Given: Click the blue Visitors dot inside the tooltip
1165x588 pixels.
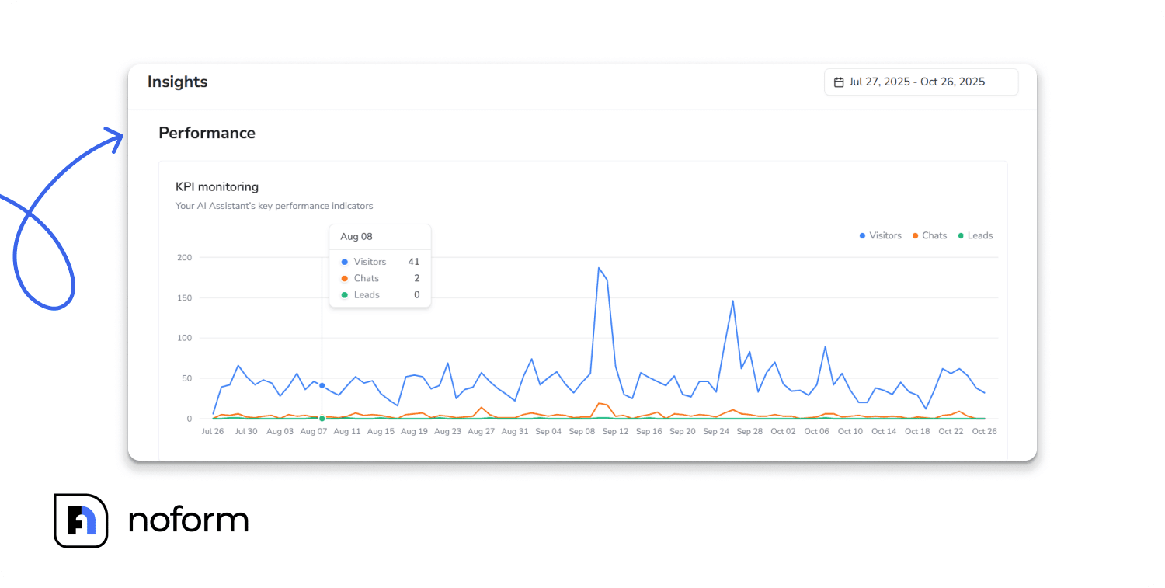Looking at the screenshot, I should (x=344, y=262).
